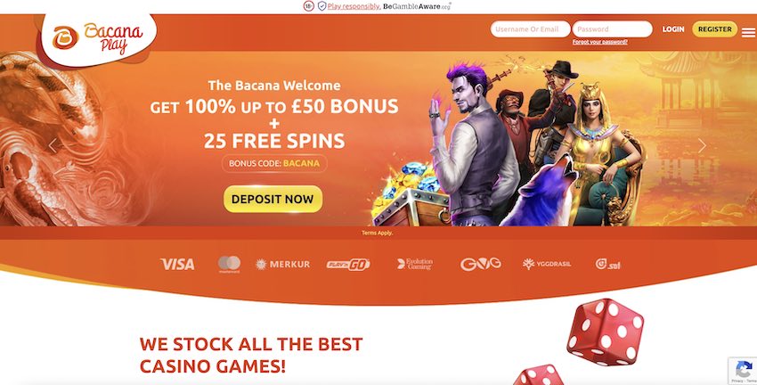The width and height of the screenshot is (757, 385).
Task: Click the 18+ age restriction icon
Action: pyautogui.click(x=309, y=6)
